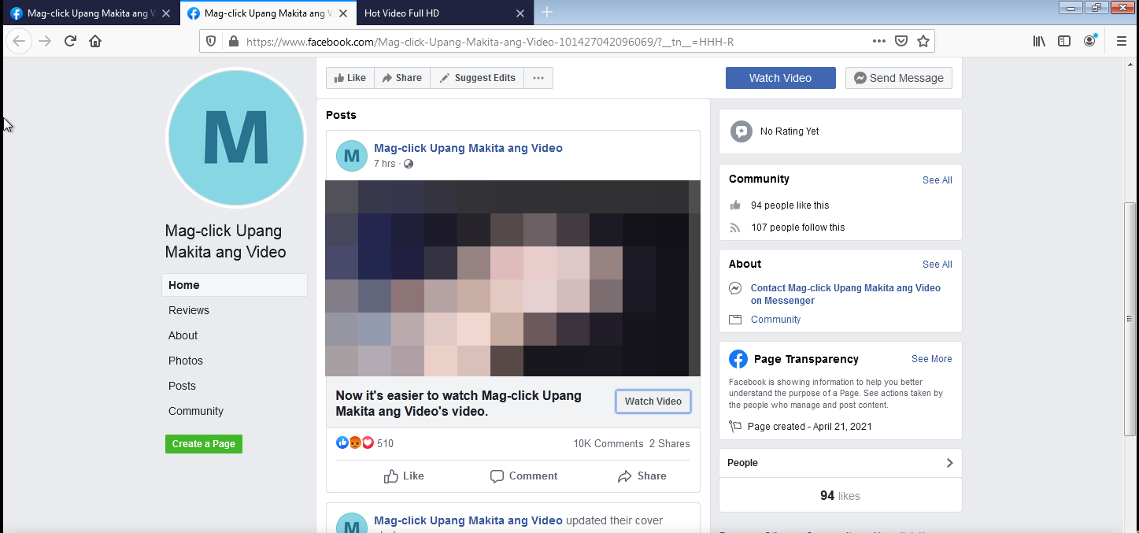Click Page created - April 21, 2021
This screenshot has width=1139, height=533.
coord(809,427)
